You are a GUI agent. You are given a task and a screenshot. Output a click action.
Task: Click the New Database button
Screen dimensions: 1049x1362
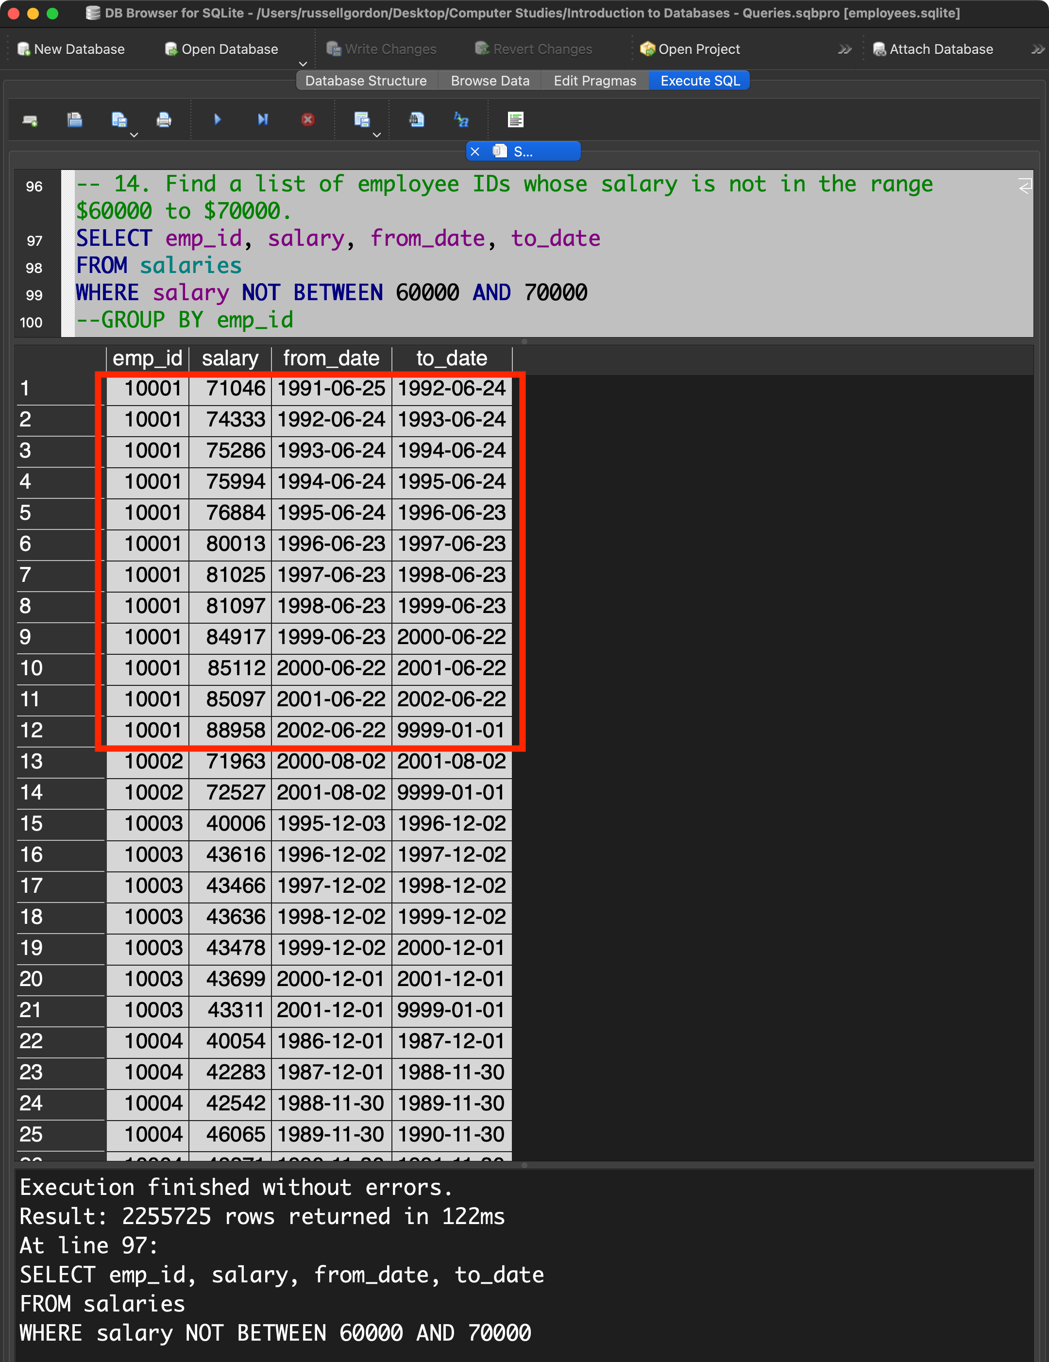pyautogui.click(x=71, y=49)
